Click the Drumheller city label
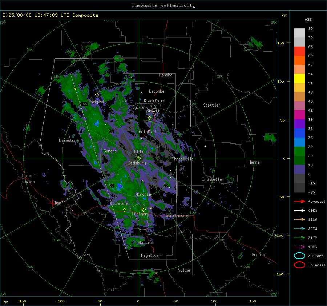Image resolution: width=327 pixels, height=306 pixels. 213,179
